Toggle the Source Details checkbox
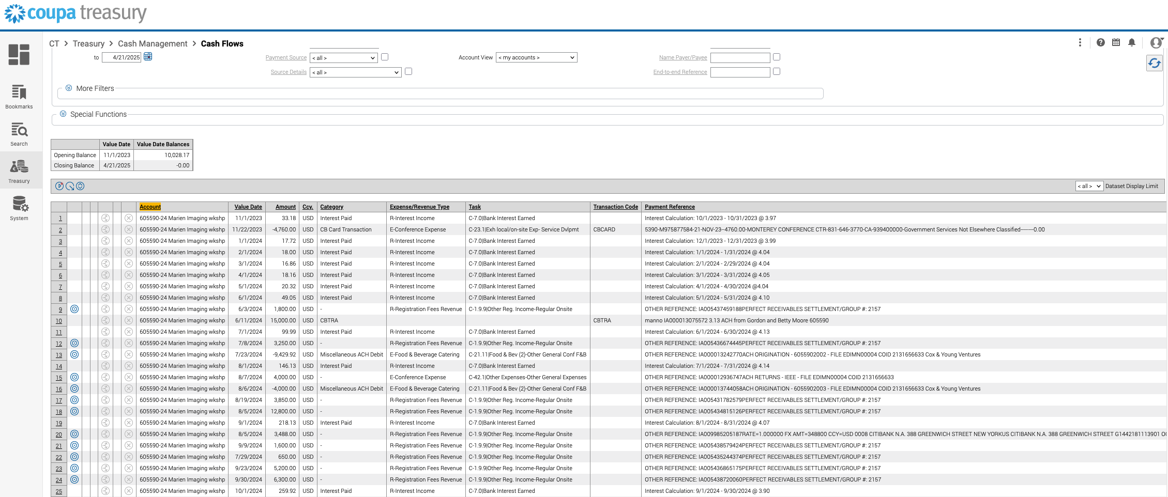This screenshot has width=1168, height=497. pos(408,71)
